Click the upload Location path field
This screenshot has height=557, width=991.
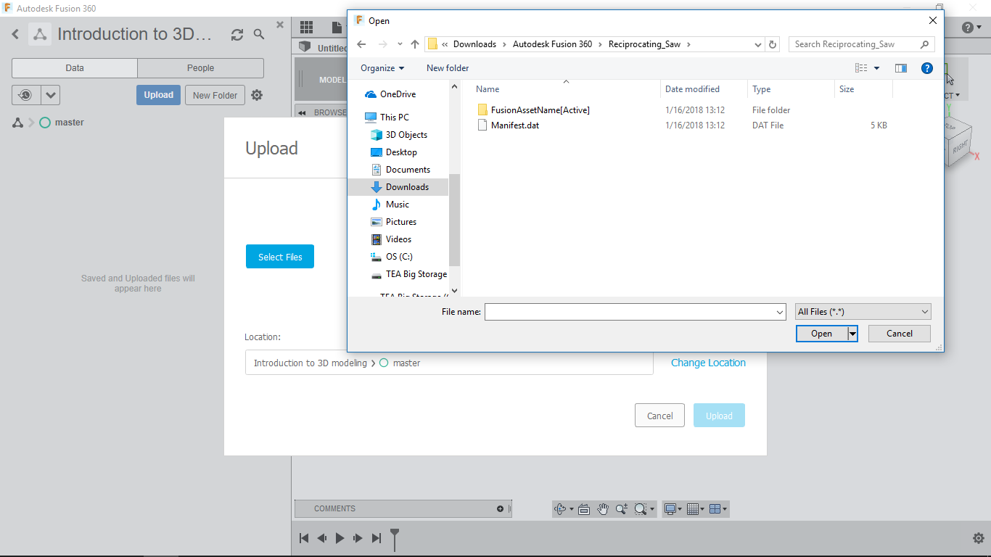pos(449,363)
